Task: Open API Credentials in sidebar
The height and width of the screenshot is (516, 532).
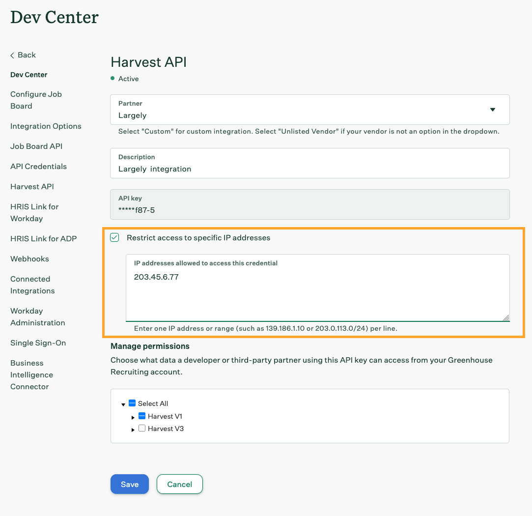Action: tap(38, 167)
